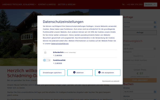Open Landhaus Tritscher, Schladming menu
Image resolution: width=160 pixels, height=100 pixels.
coord(19,5)
